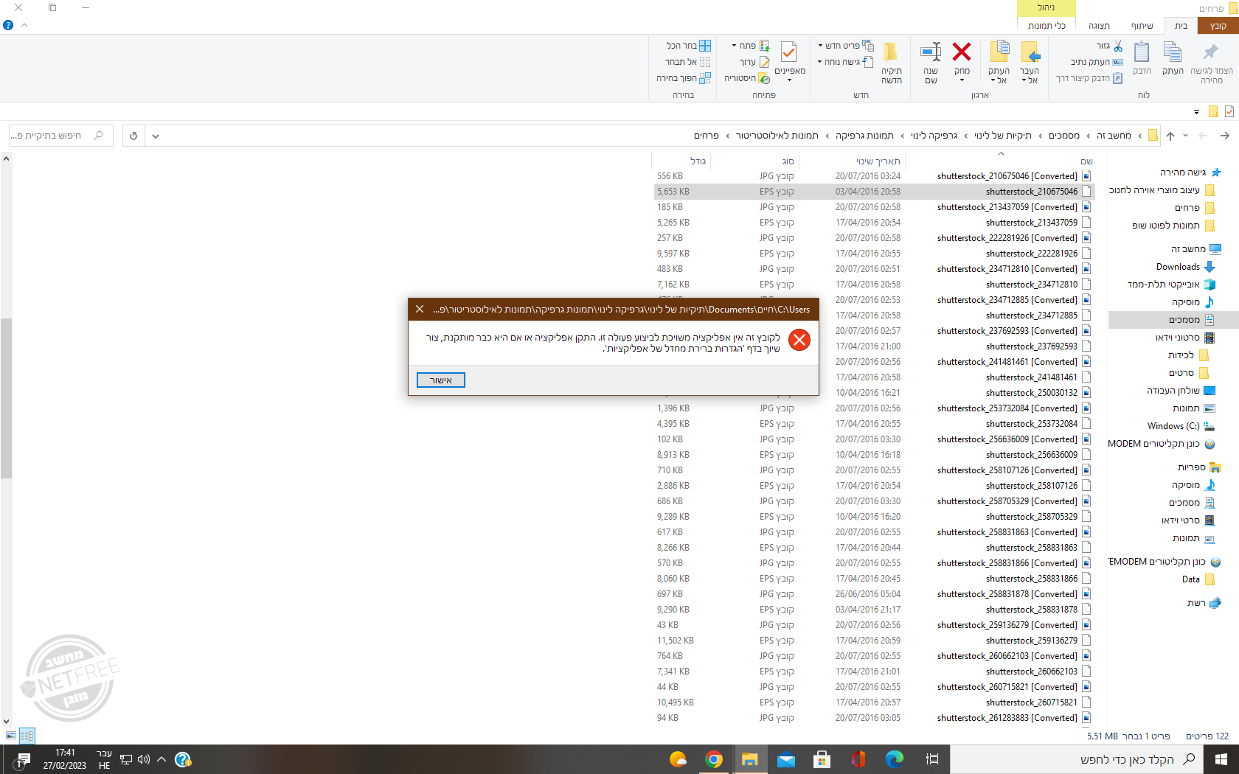1239x774 pixels.
Task: Click Paste shortcut (הדבק קיצור דרך)
Action: click(1089, 78)
